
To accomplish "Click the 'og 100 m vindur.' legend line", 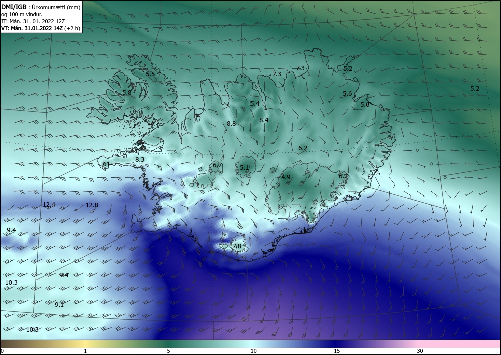I will click(22, 14).
